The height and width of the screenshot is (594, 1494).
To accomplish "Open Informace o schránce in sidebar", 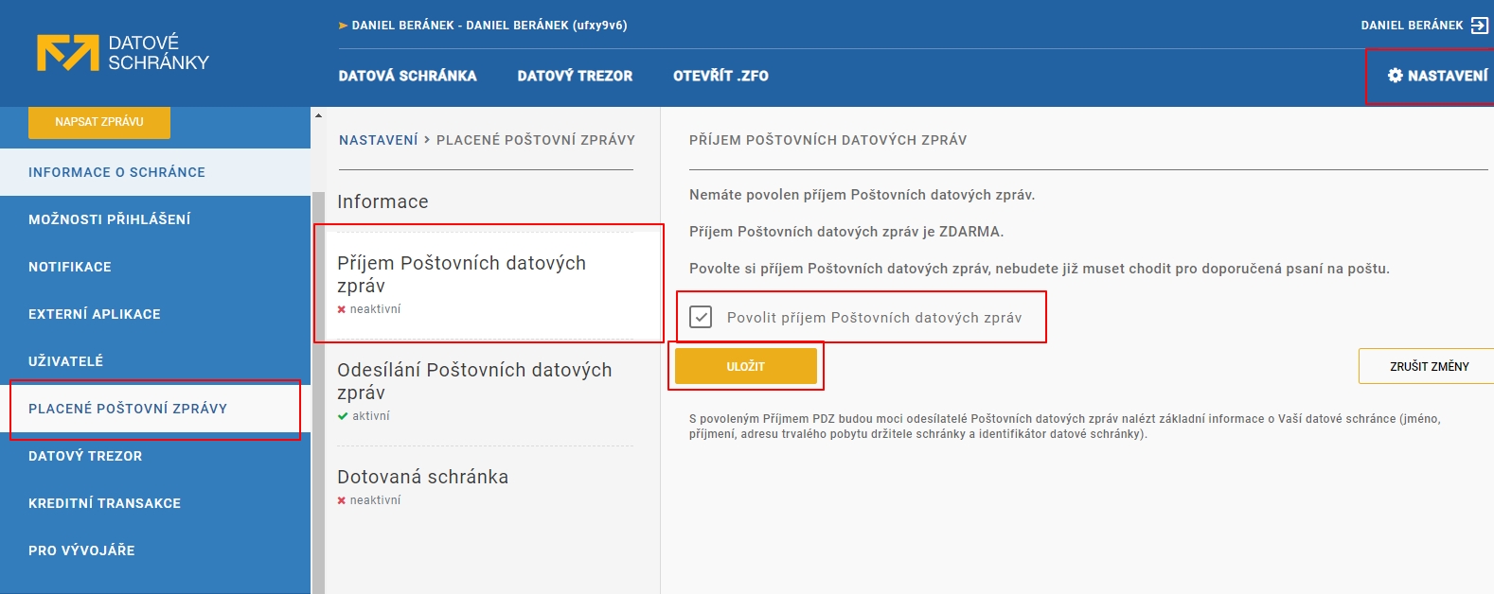I will click(116, 172).
